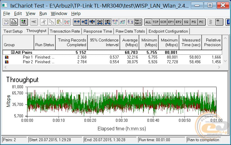Open the File menu

point(6,14)
